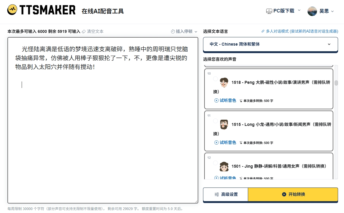Click the eraser icon beside 清空文本
Image resolution: width=344 pixels, height=213 pixels.
click(x=84, y=31)
